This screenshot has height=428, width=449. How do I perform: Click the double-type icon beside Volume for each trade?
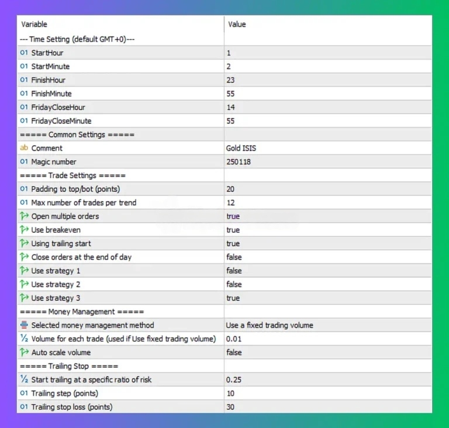pyautogui.click(x=24, y=339)
